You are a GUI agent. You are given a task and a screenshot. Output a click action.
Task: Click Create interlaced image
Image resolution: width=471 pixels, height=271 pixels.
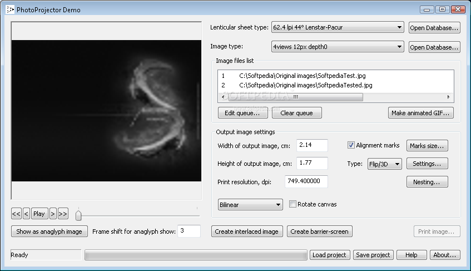(247, 231)
